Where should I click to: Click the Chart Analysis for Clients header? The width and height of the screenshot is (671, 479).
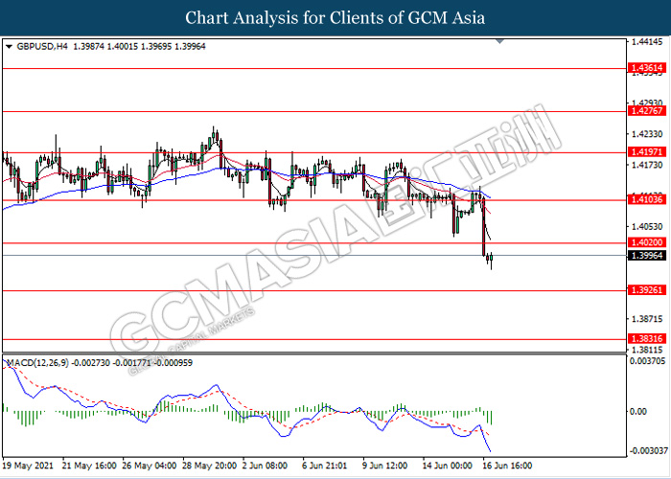click(x=335, y=17)
